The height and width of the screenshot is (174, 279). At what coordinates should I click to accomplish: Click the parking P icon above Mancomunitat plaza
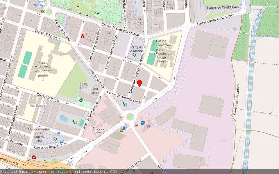[58, 134]
